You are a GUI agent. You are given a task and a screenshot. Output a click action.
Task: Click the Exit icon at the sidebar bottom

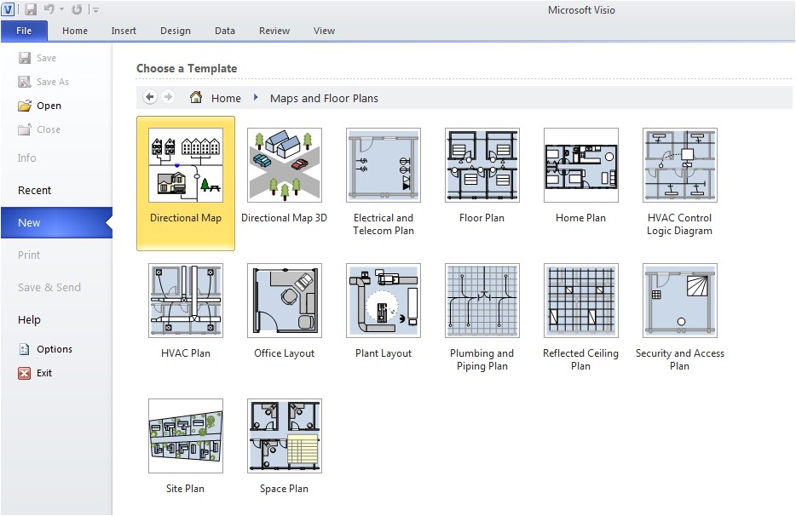point(26,373)
